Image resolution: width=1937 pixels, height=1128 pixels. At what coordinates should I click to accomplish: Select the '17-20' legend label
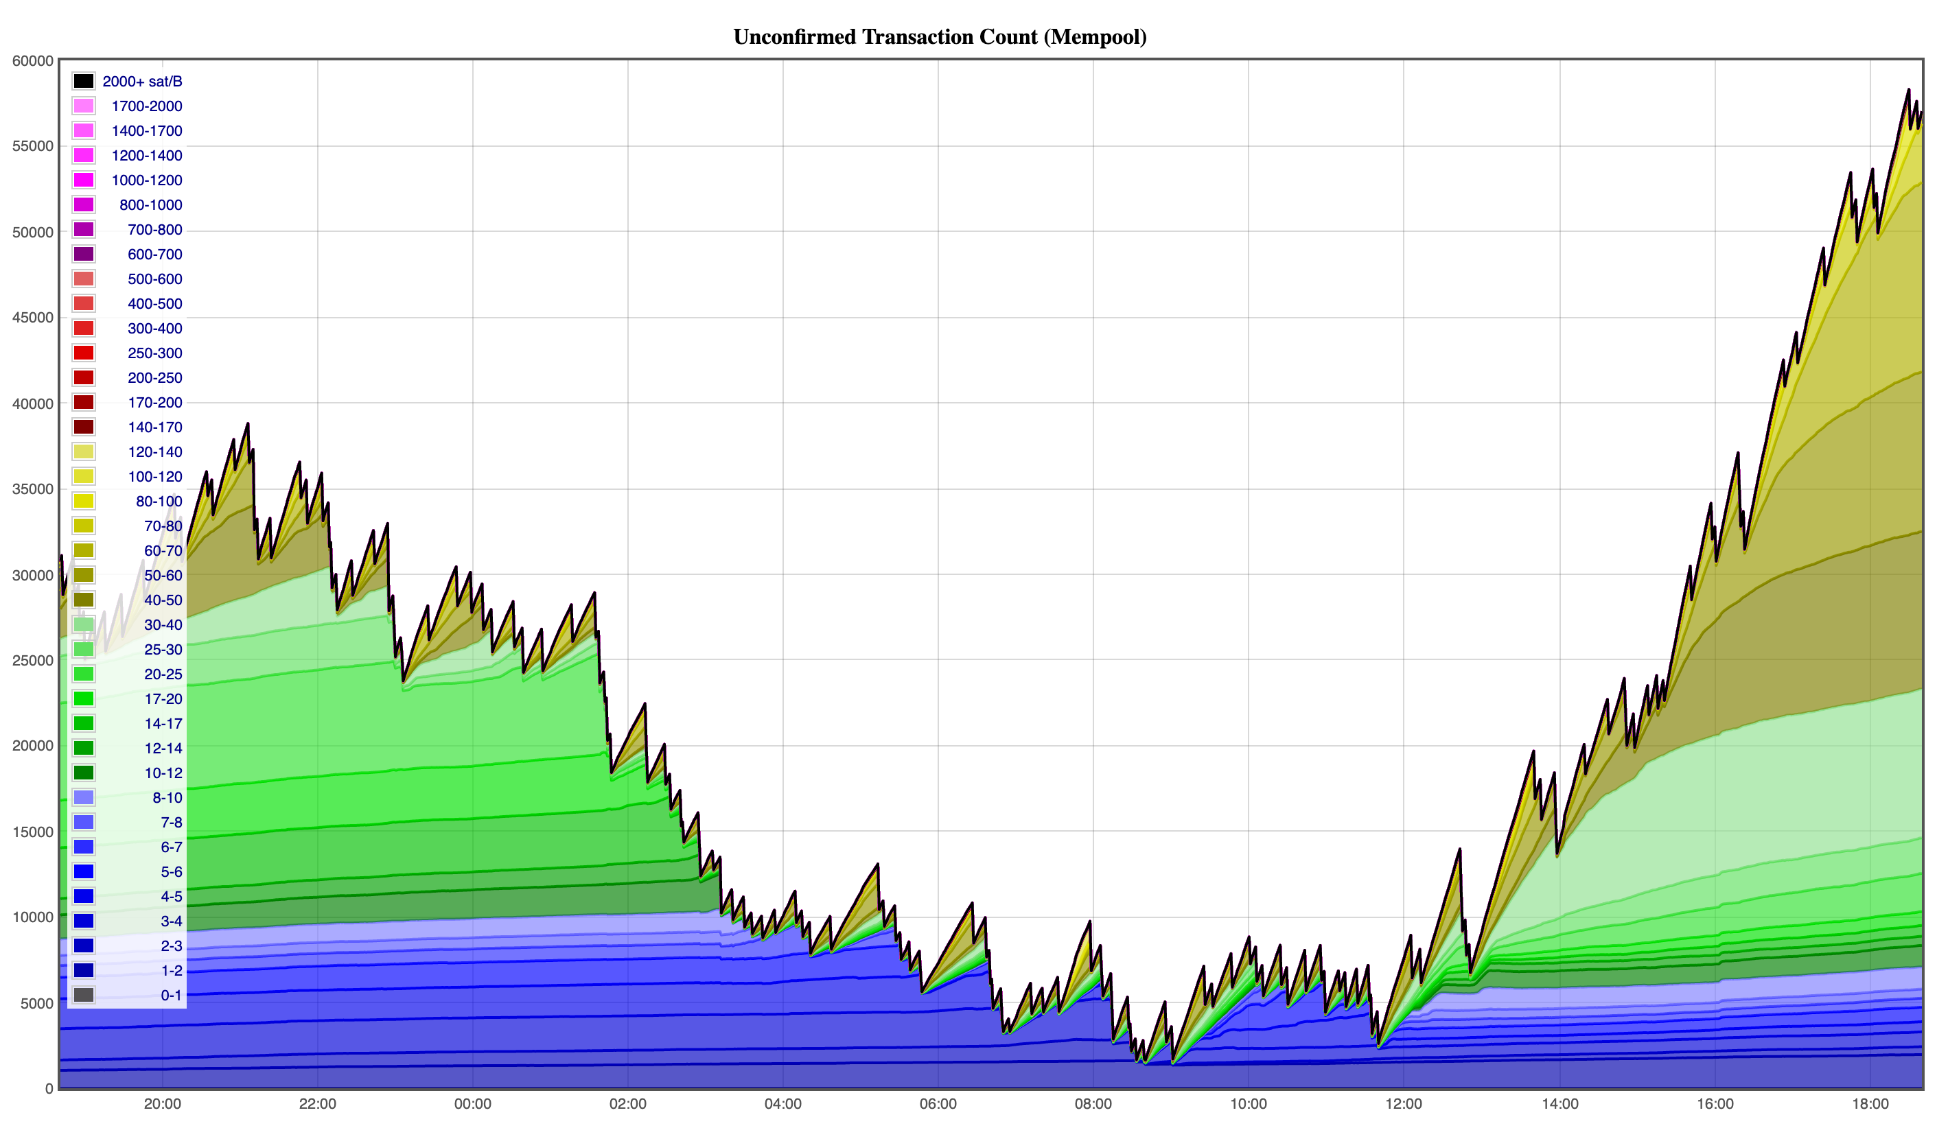pos(163,698)
